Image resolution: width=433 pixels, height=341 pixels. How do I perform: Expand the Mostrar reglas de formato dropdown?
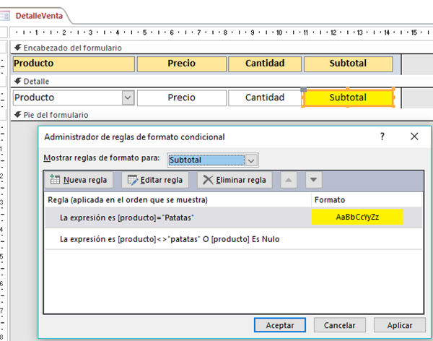[x=250, y=160]
